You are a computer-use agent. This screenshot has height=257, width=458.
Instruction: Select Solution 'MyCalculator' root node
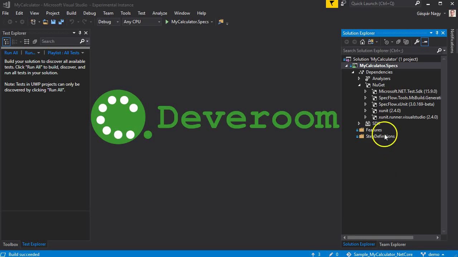click(x=385, y=59)
